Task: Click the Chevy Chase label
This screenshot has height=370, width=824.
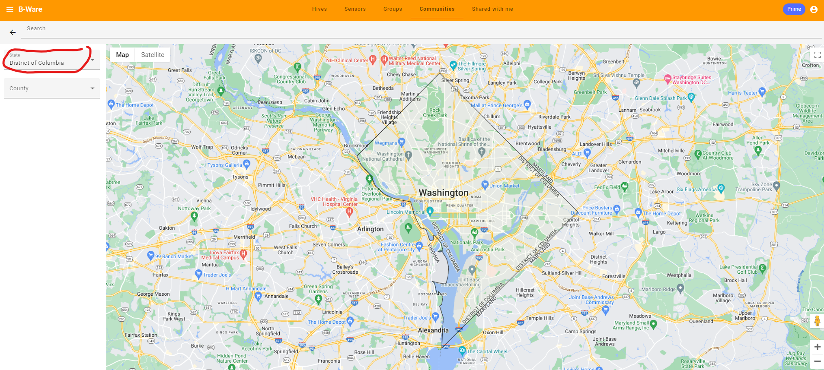Action: pos(401,74)
